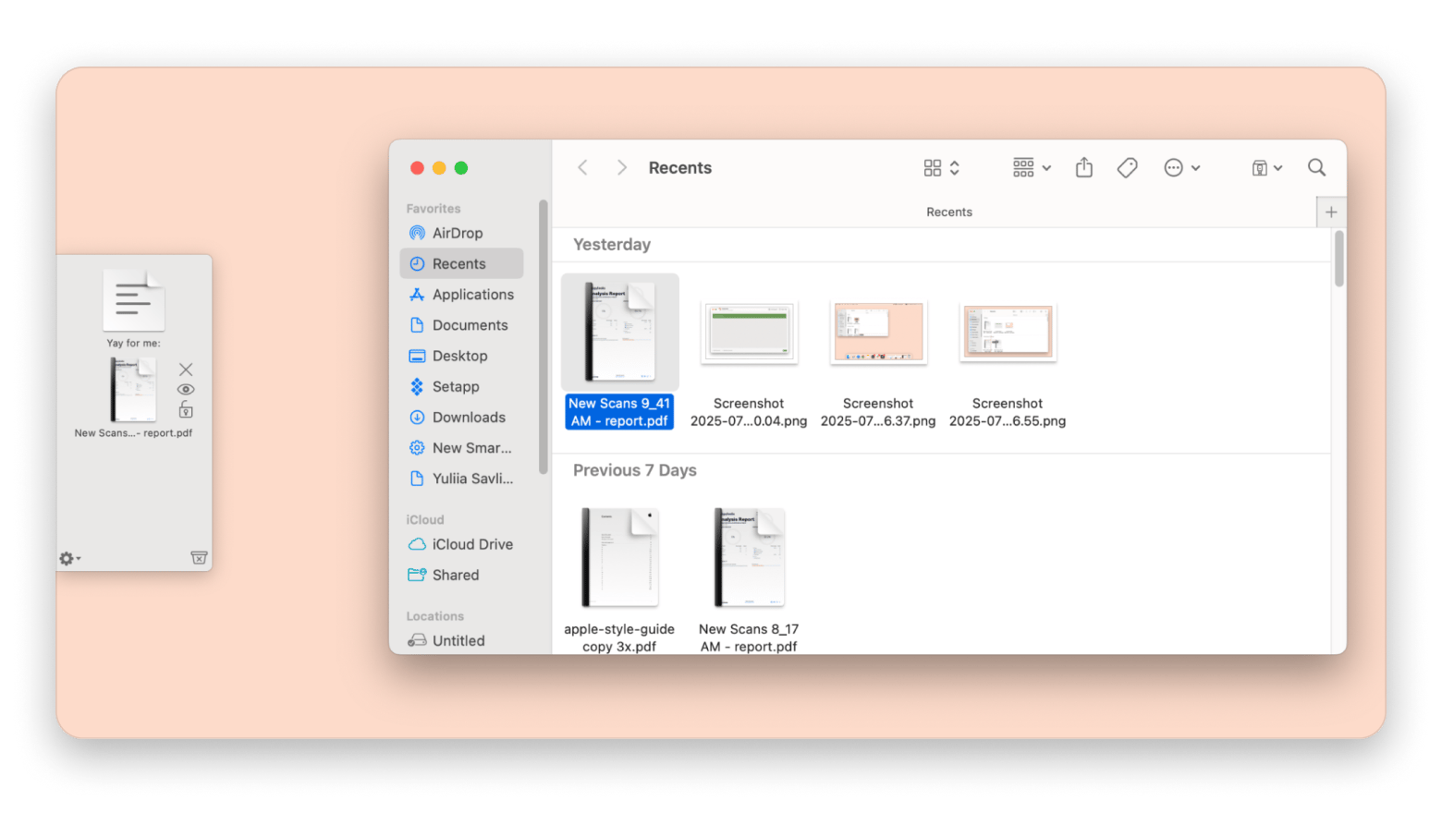
Task: Select the Recents tab in the tab bar
Action: [x=948, y=212]
